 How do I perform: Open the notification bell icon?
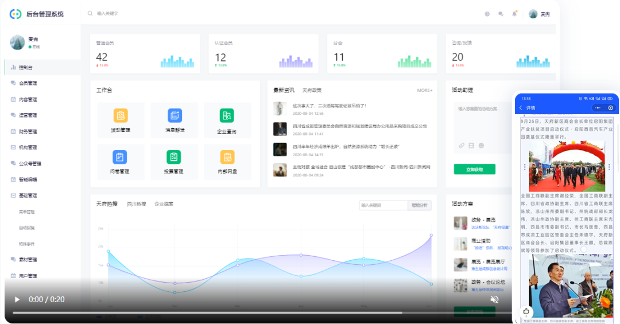tap(514, 14)
